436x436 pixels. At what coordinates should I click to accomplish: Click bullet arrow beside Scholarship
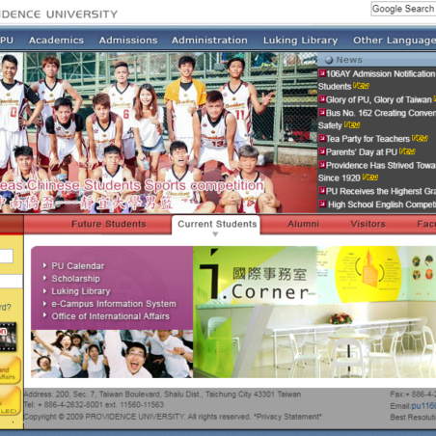click(x=44, y=278)
